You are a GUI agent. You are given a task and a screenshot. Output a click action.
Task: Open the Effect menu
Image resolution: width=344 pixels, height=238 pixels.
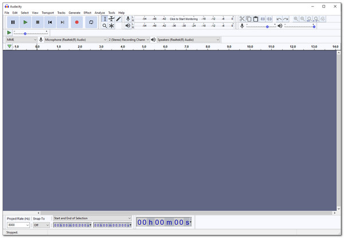tap(87, 13)
